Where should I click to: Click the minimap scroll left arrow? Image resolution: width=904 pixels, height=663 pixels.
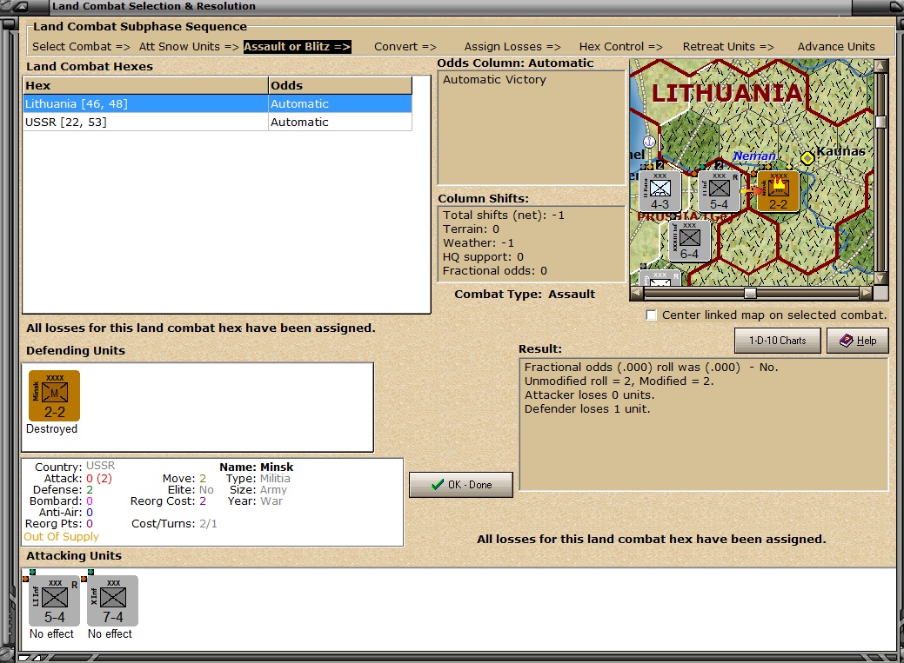click(x=637, y=293)
